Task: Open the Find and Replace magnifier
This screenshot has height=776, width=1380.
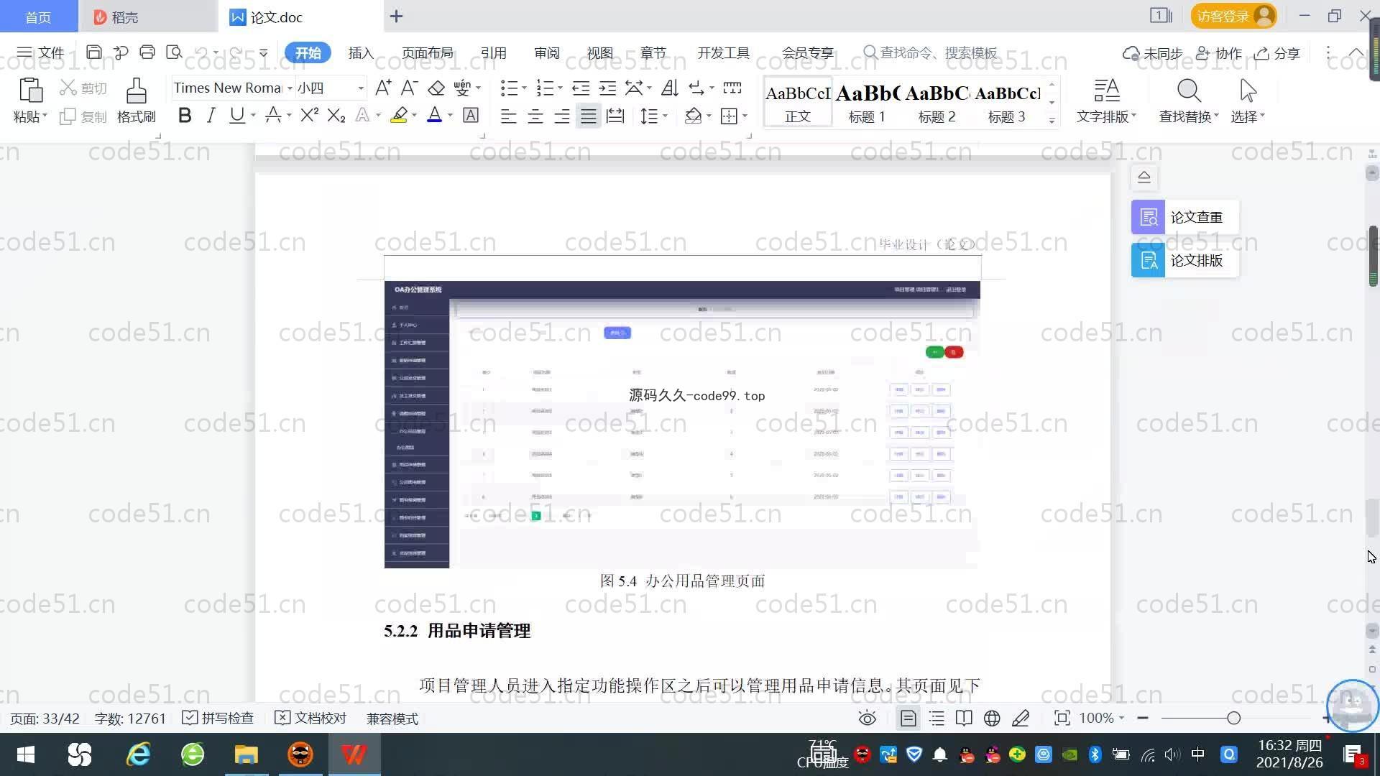Action: point(1189,91)
